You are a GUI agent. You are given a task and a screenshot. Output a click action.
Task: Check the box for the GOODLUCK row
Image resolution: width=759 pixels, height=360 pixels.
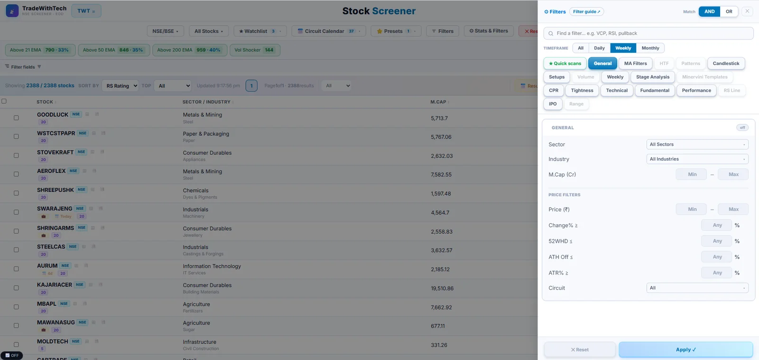point(16,118)
